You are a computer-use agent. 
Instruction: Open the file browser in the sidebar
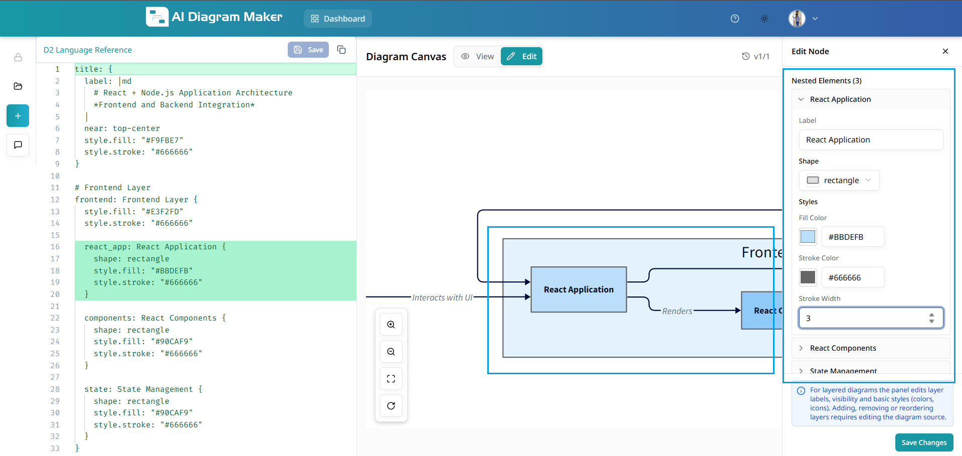pyautogui.click(x=18, y=86)
